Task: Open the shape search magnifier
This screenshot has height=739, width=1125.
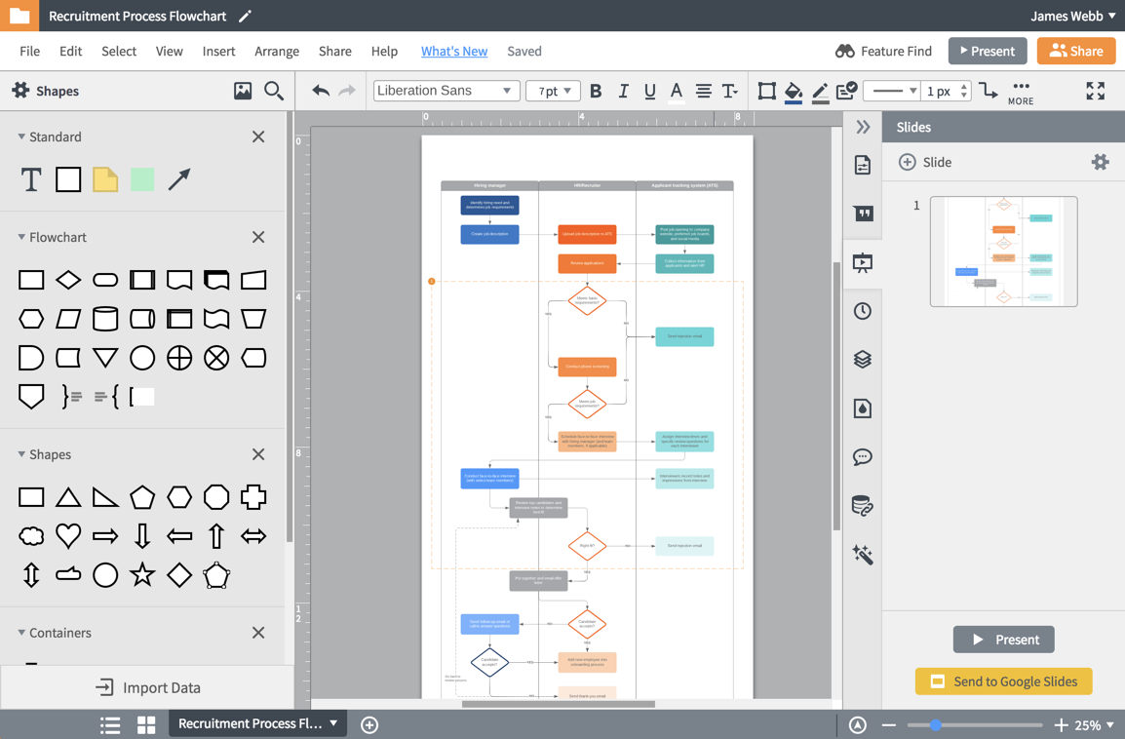Action: click(274, 90)
